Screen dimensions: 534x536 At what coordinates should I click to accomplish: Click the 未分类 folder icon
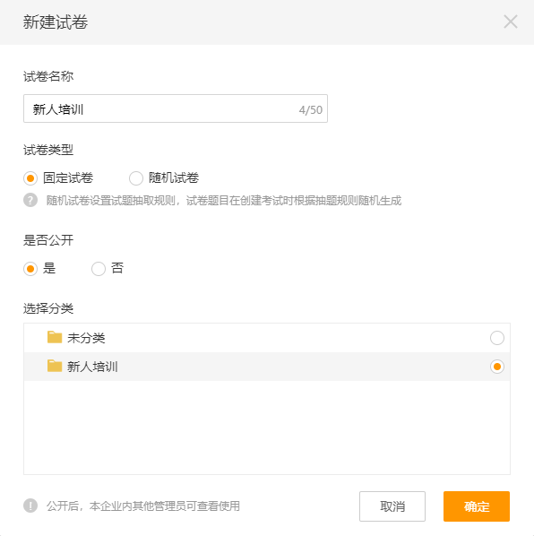coord(55,337)
